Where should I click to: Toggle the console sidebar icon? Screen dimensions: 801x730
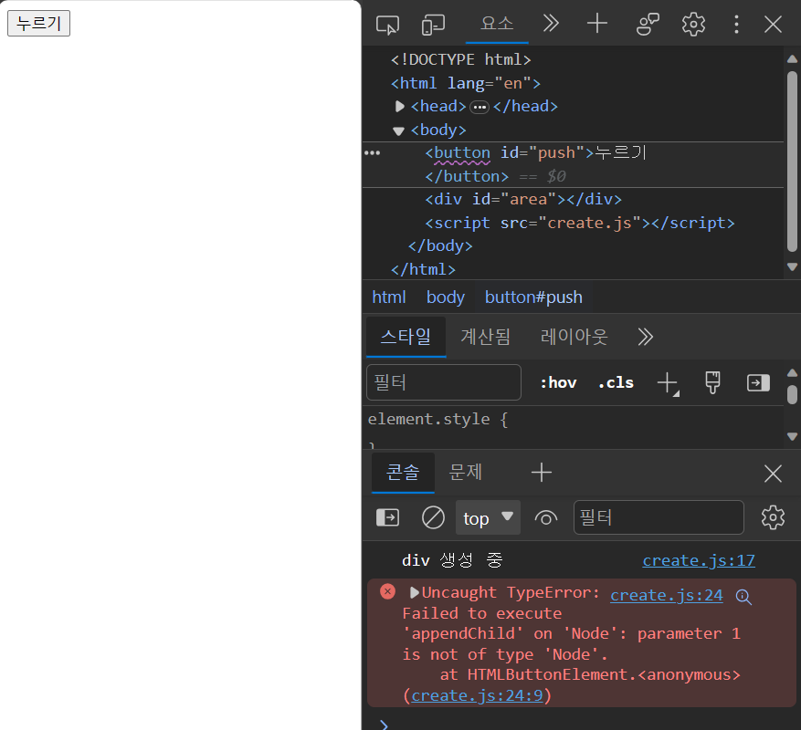click(x=388, y=517)
